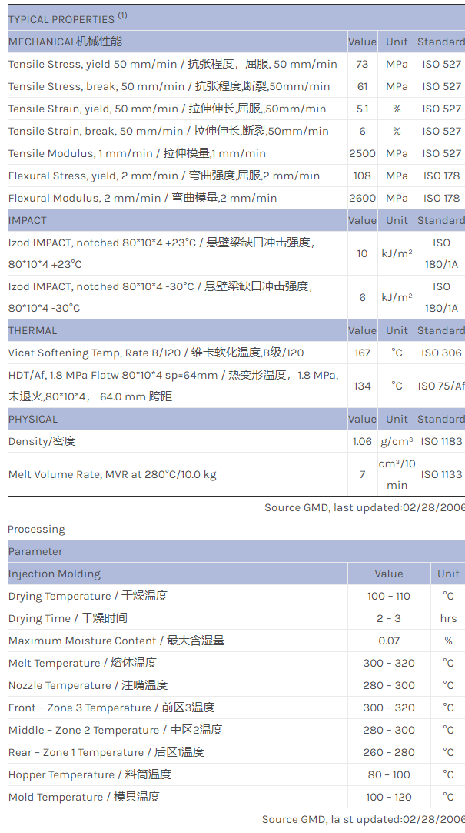465x833 pixels.
Task: Click the Processing heading text
Action: [x=36, y=529]
